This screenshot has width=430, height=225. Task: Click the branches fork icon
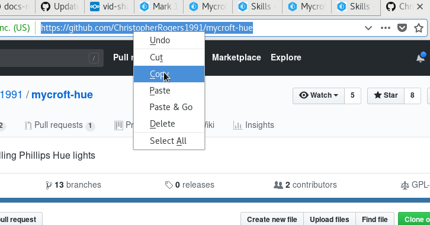click(x=49, y=185)
